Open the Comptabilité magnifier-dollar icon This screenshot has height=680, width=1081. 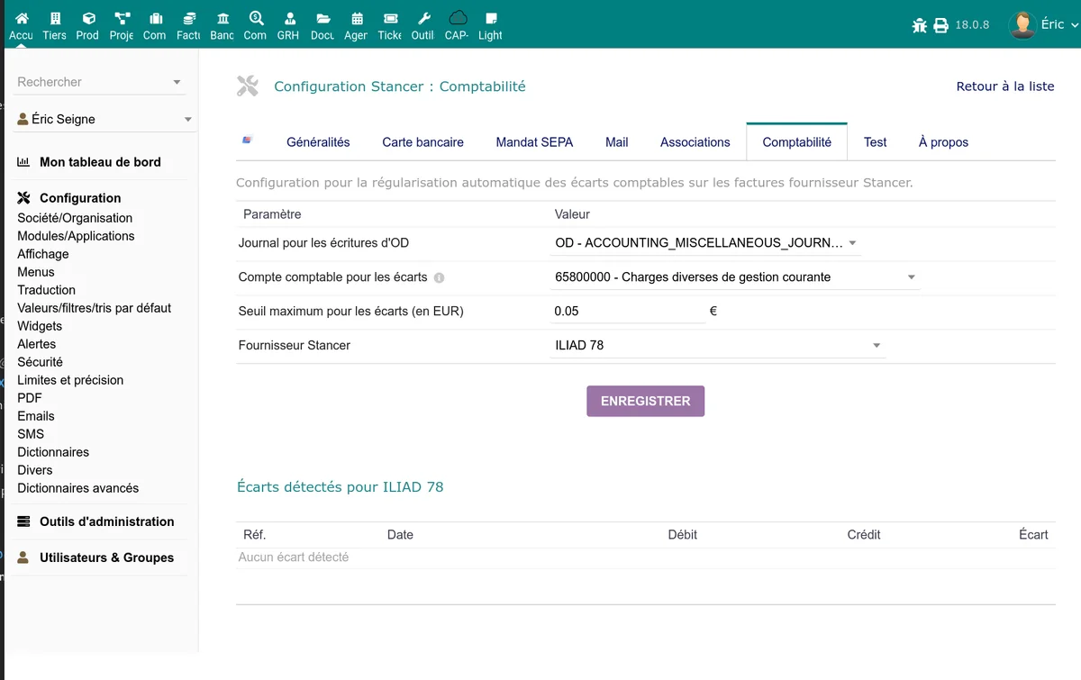256,18
